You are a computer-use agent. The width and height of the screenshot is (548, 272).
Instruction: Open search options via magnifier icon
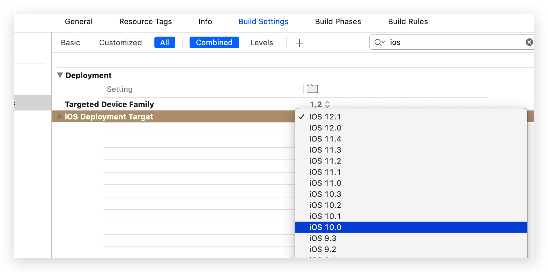[x=379, y=42]
